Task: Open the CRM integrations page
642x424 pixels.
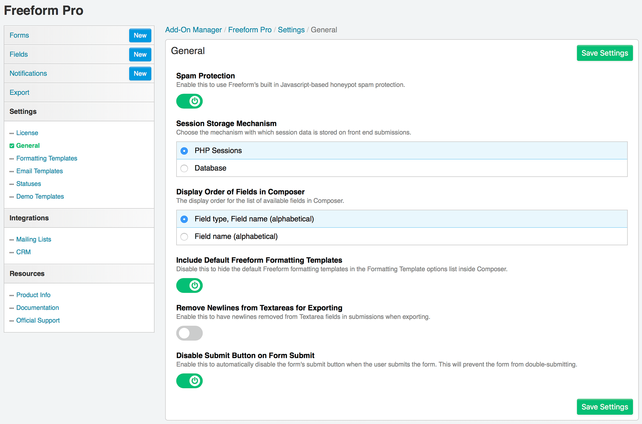Action: coord(23,252)
